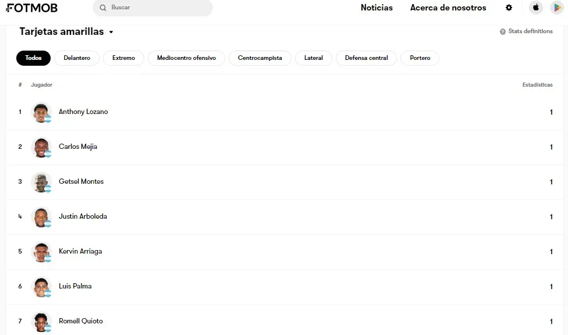Click the search magnifier icon
568x335 pixels.
[103, 8]
